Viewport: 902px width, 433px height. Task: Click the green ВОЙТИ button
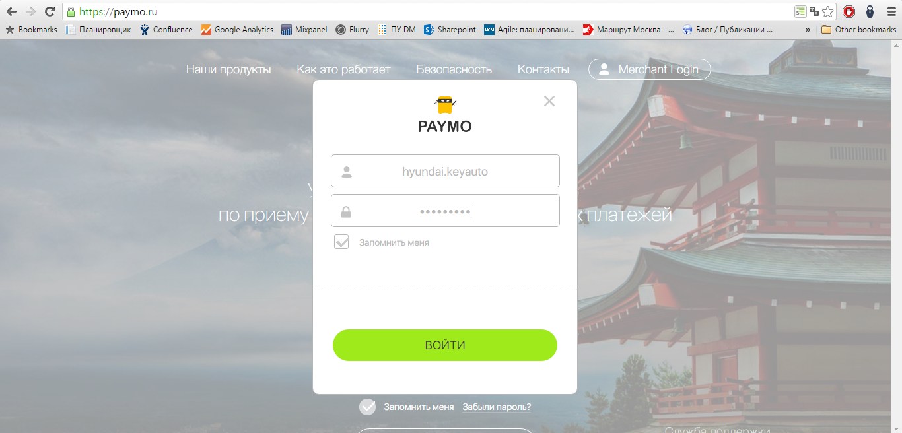(x=445, y=345)
